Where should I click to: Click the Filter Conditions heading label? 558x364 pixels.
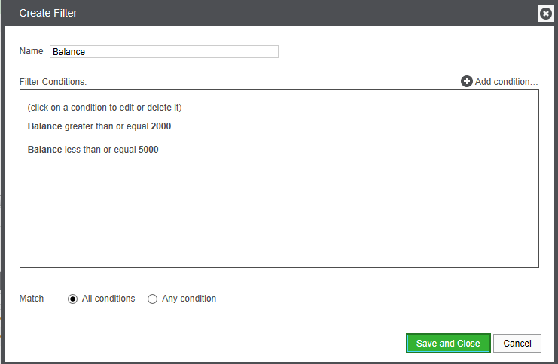tap(53, 80)
